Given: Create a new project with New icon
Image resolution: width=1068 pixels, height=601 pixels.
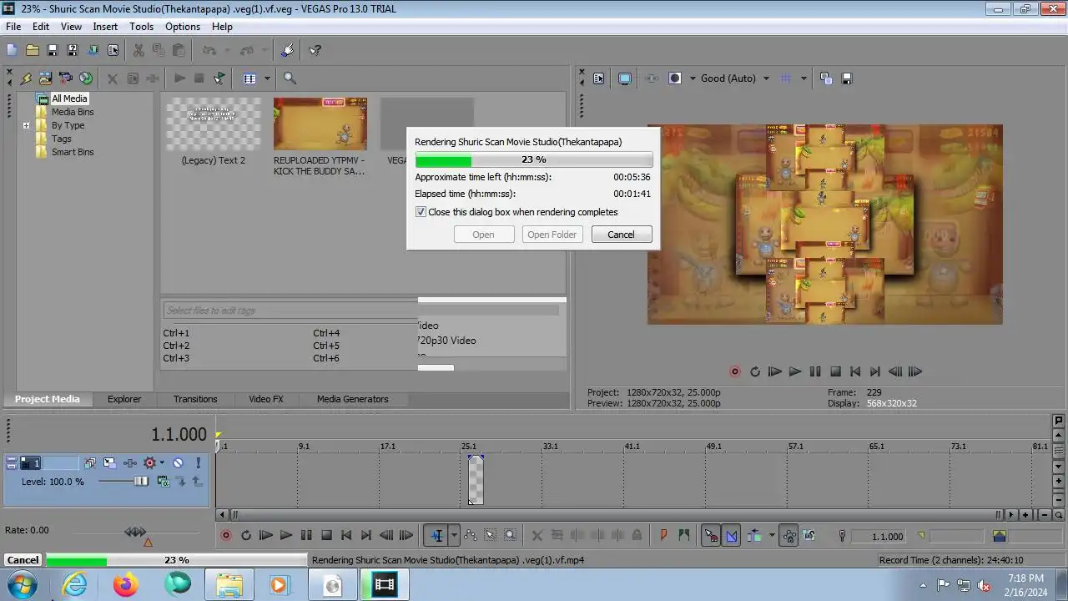Looking at the screenshot, I should coord(12,50).
